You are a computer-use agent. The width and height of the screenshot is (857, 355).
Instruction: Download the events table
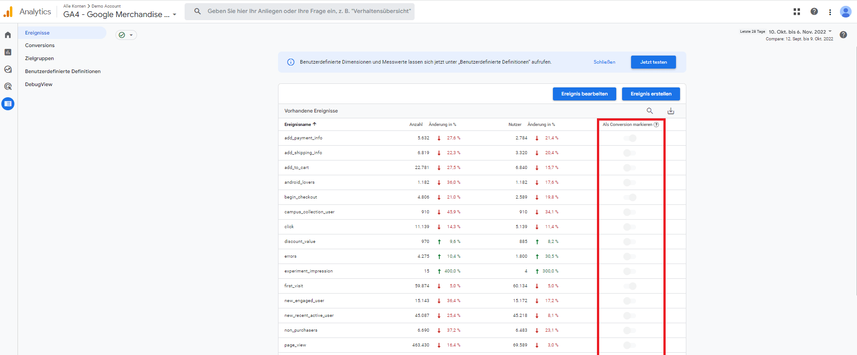[671, 111]
